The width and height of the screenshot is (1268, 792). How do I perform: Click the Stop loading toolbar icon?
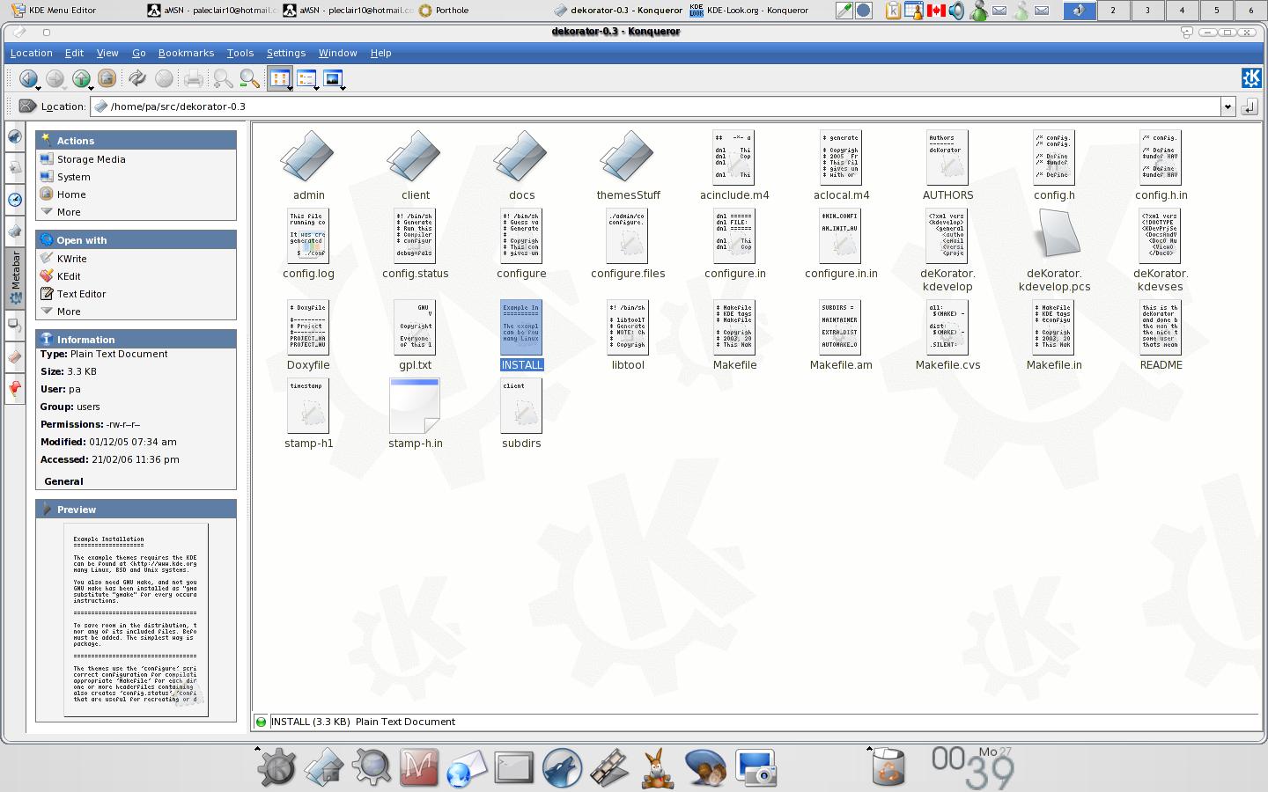[164, 78]
